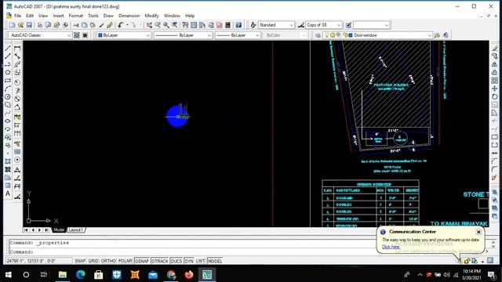This screenshot has width=502, height=282.
Task: Open the ByColor plot style dropdown
Action: tap(285, 35)
